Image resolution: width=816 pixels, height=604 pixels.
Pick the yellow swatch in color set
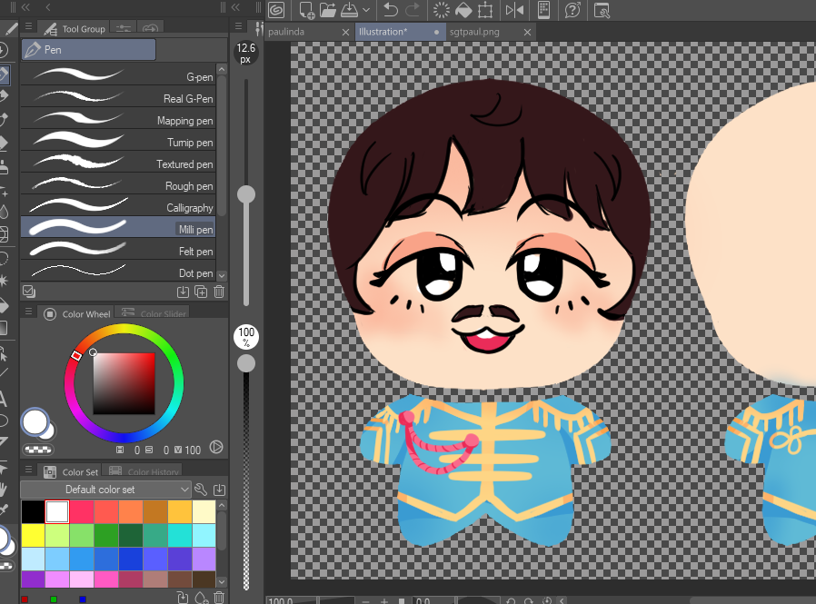33,535
